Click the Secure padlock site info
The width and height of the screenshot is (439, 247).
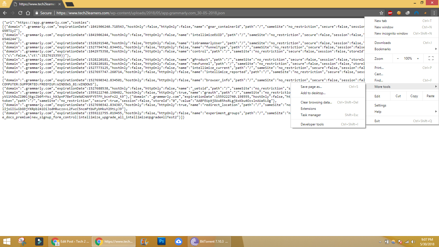[43, 13]
